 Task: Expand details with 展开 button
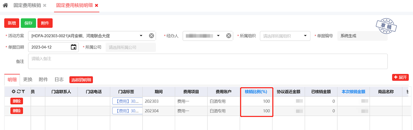400,77
